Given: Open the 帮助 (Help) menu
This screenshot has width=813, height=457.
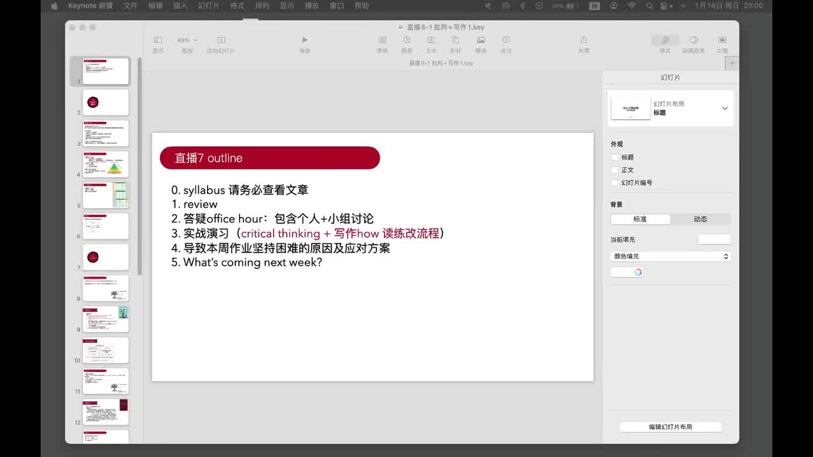Looking at the screenshot, I should (x=361, y=6).
